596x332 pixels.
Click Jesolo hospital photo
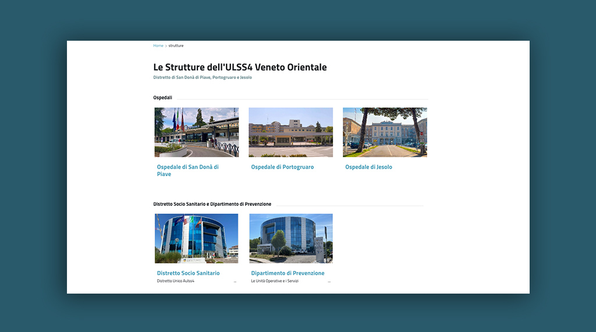(385, 132)
